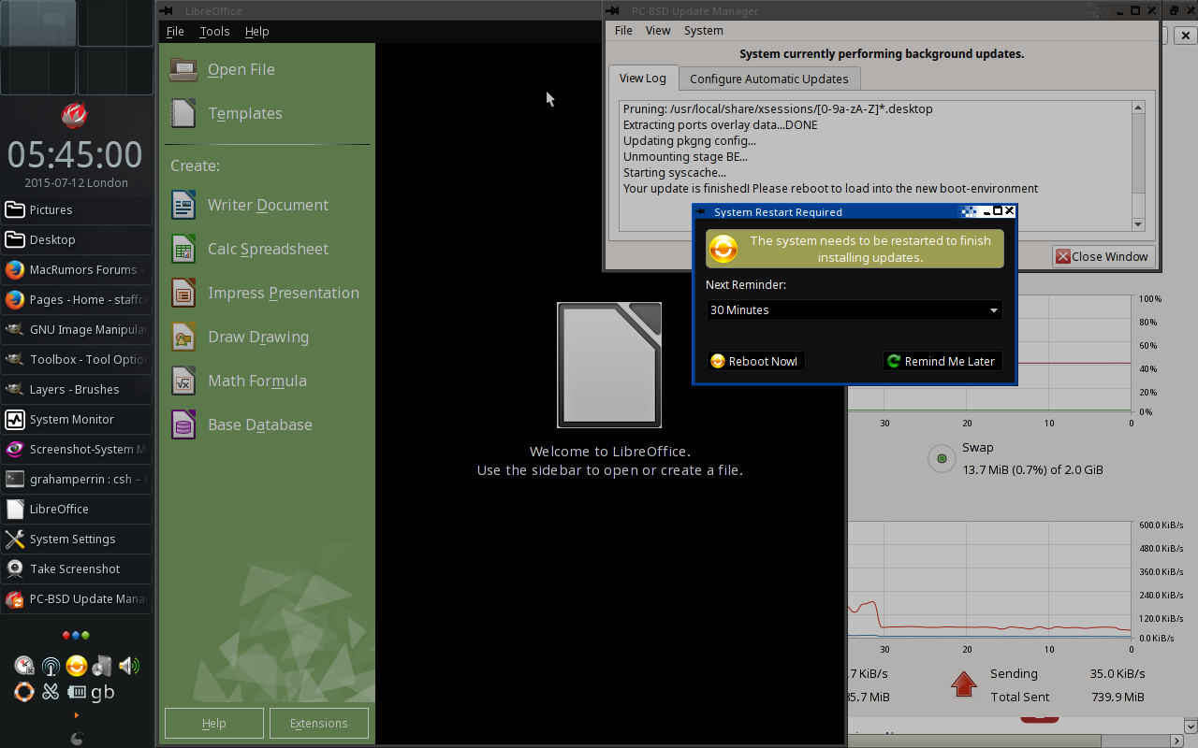
Task: Switch to Configure Automatic Updates tab
Action: tap(769, 79)
